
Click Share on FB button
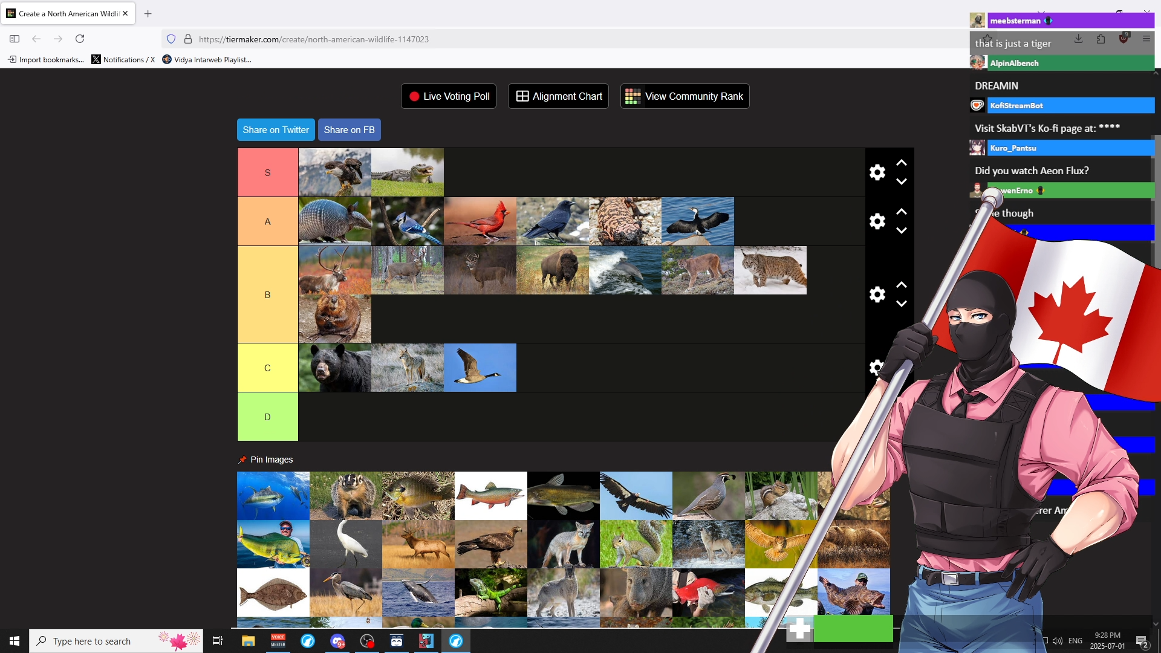(350, 130)
